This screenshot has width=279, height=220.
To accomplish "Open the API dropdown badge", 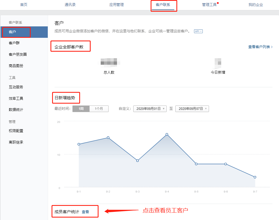I will 198,31.
